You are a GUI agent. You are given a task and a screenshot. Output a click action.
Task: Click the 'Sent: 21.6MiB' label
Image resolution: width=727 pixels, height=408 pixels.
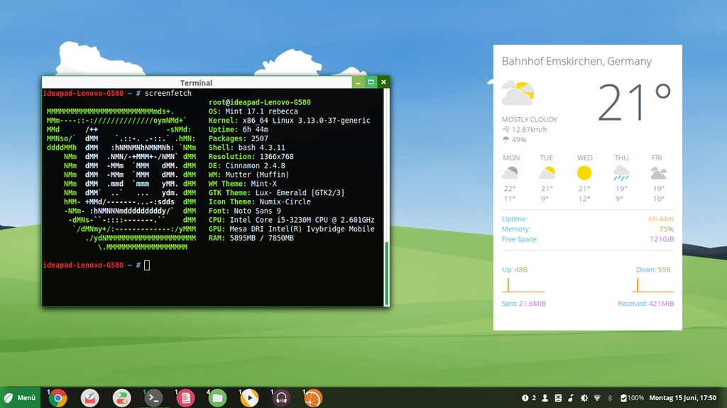point(523,304)
